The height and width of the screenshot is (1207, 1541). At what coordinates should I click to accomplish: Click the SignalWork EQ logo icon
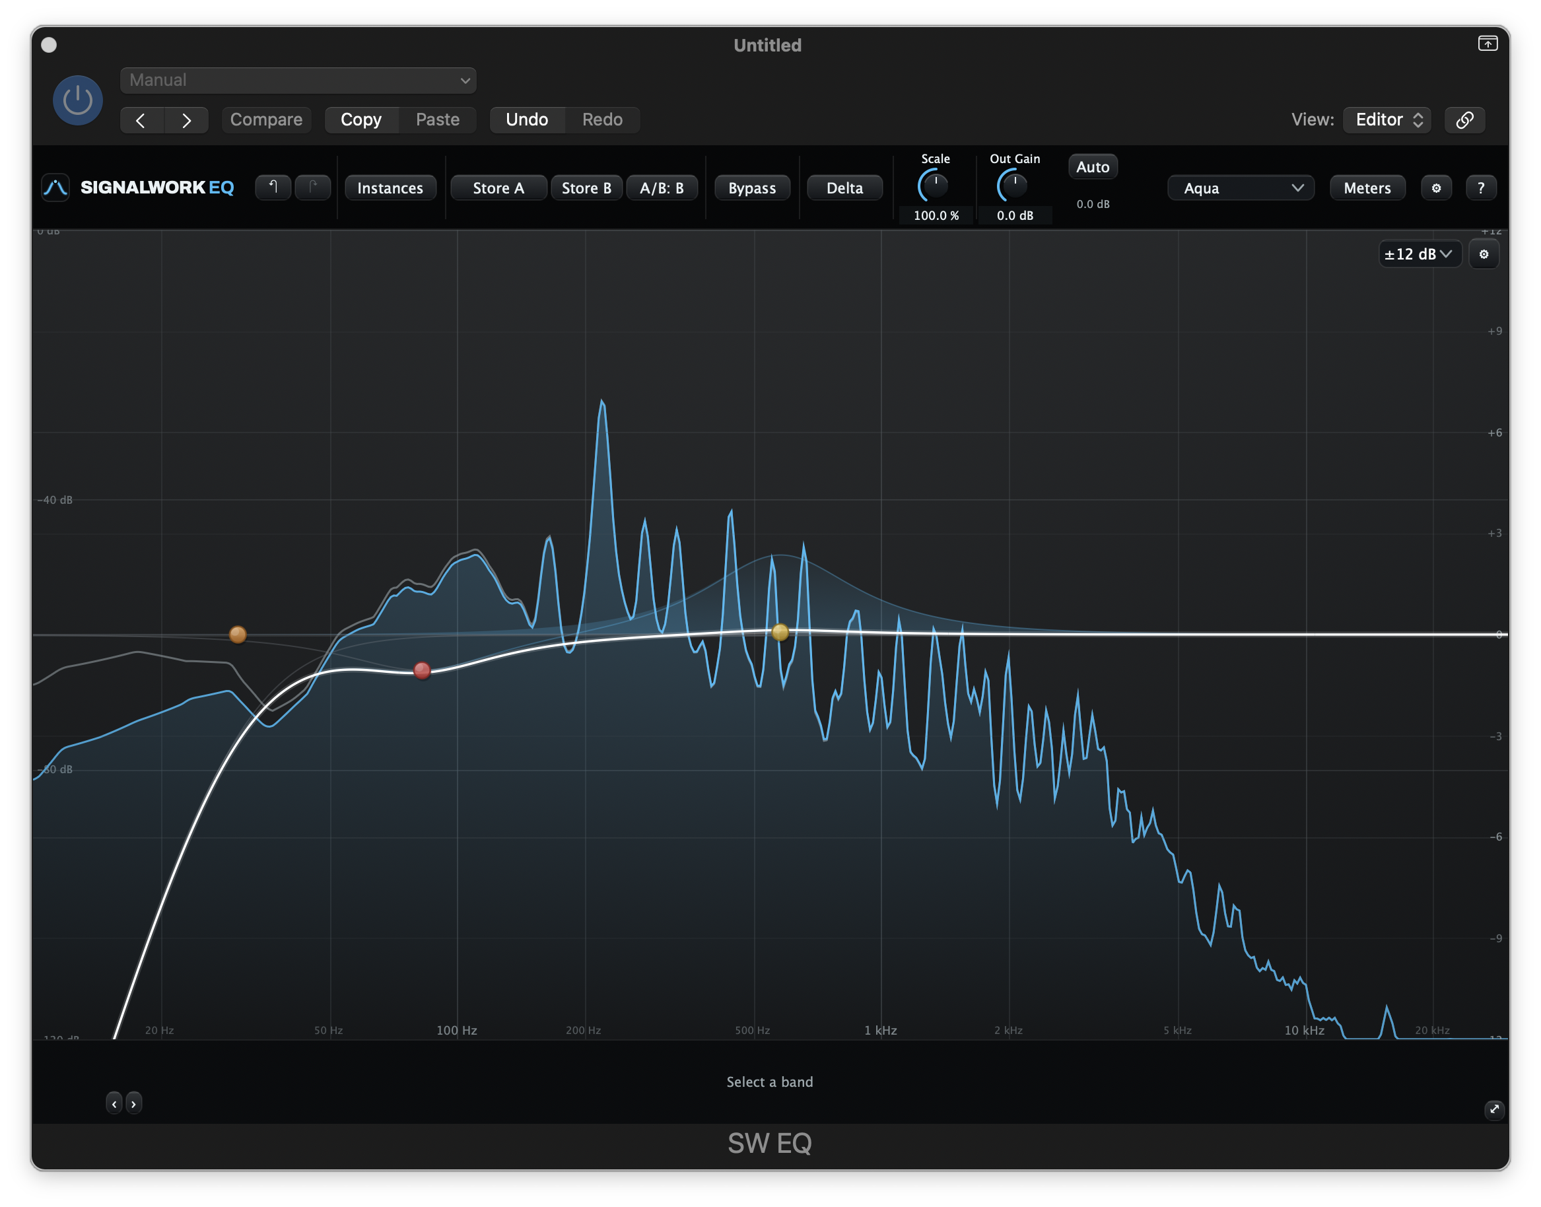click(x=55, y=188)
